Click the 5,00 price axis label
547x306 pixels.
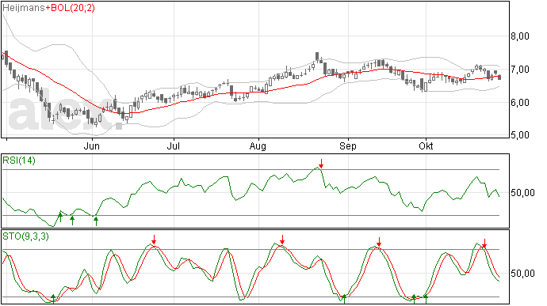(520, 135)
